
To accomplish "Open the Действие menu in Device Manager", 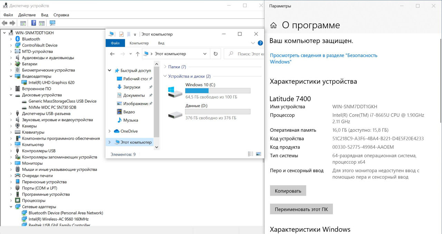I will tap(27, 15).
